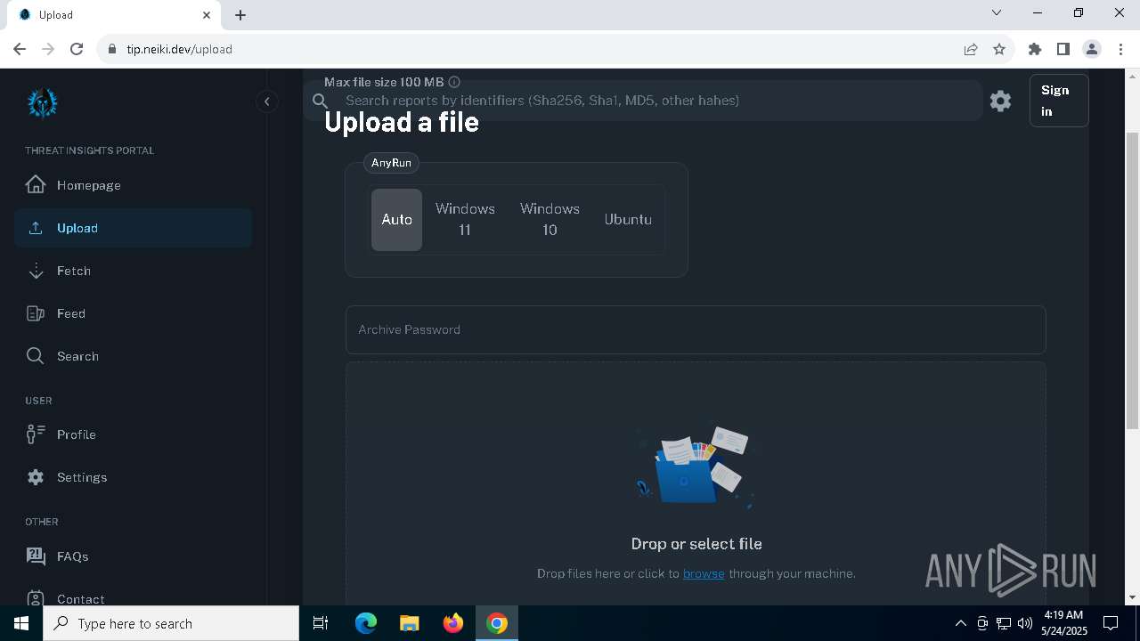
Task: Open the Chrome three-dot menu
Action: [x=1120, y=49]
